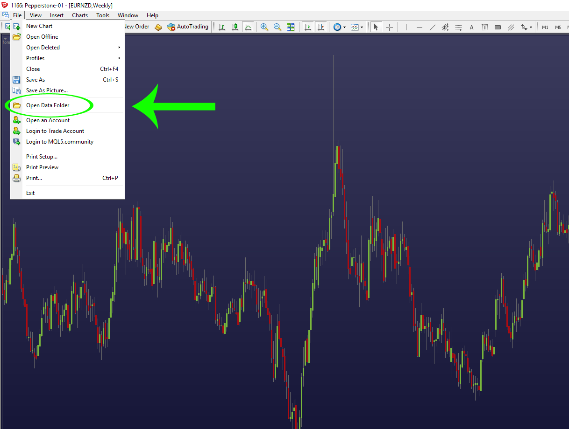Select the crosshair tool
This screenshot has width=569, height=429.
click(x=389, y=27)
